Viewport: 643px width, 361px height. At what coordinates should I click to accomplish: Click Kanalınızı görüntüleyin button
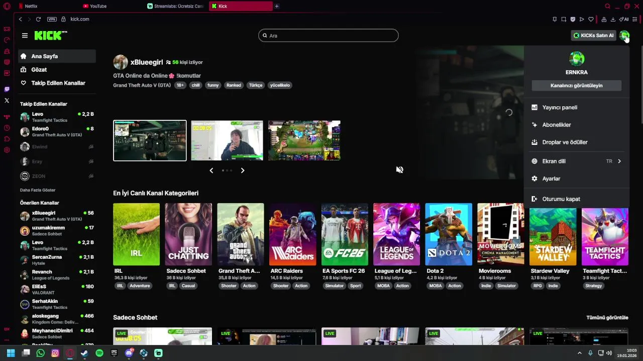(x=576, y=86)
